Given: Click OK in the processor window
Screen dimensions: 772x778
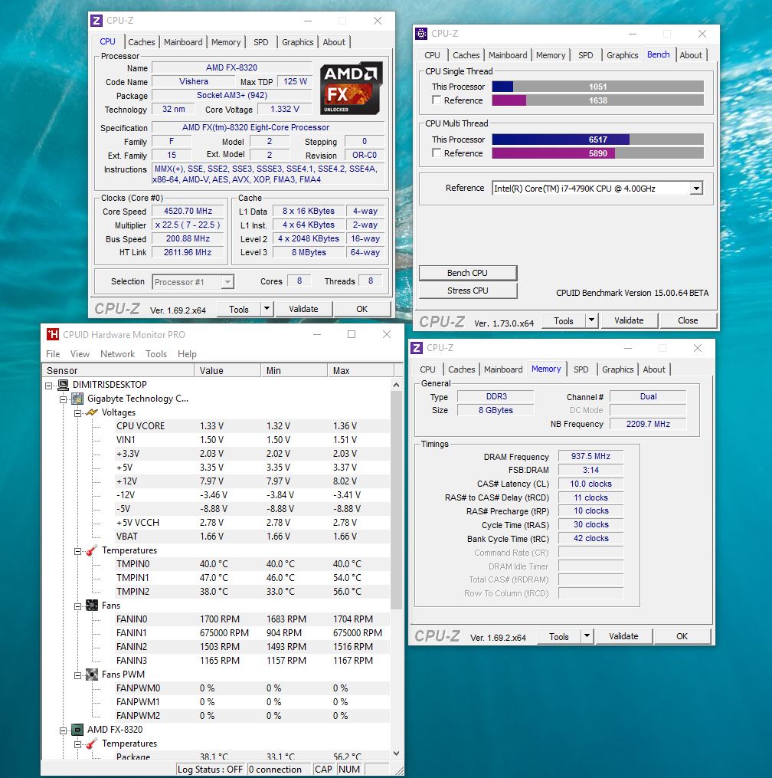Looking at the screenshot, I should point(362,309).
